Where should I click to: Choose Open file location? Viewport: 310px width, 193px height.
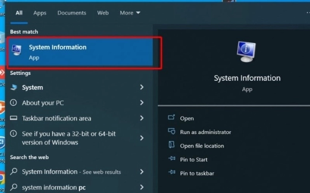[x=202, y=146]
